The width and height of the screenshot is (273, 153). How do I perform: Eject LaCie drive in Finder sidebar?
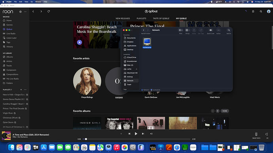pyautogui.click(x=136, y=69)
